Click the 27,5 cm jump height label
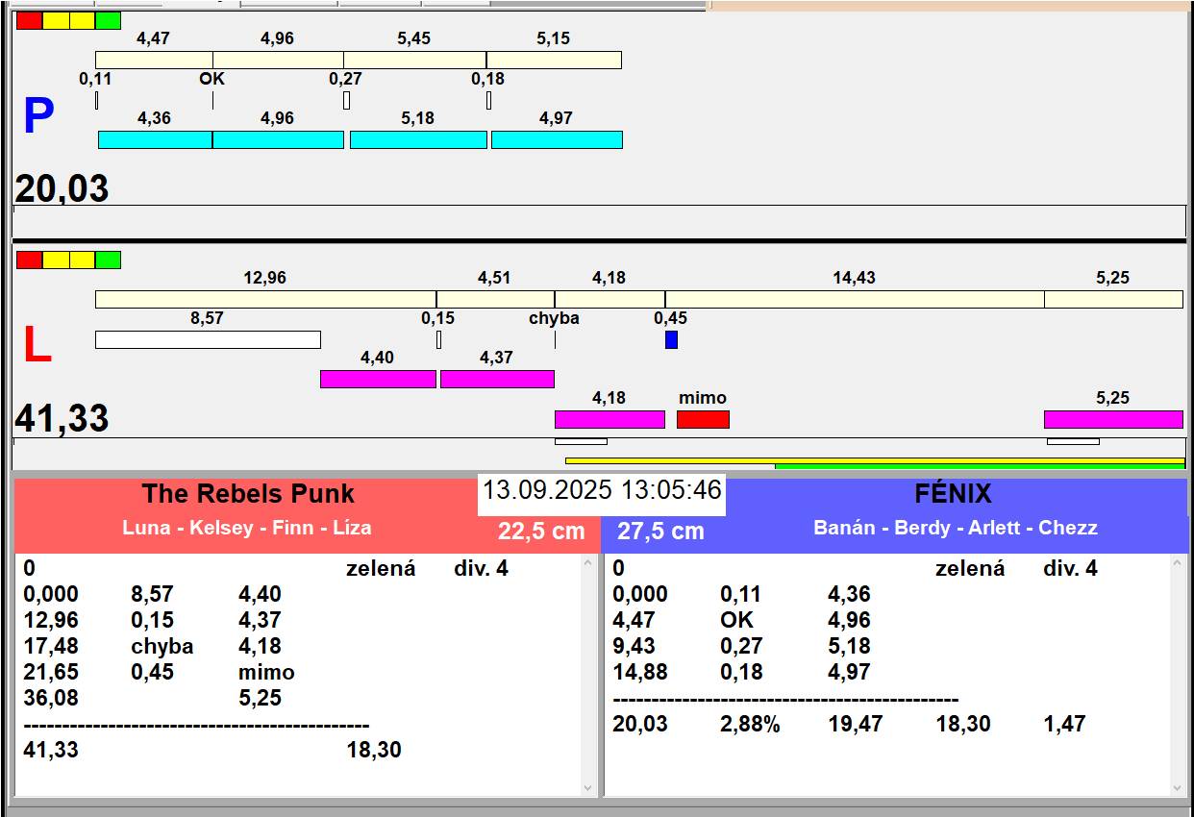 (x=660, y=532)
